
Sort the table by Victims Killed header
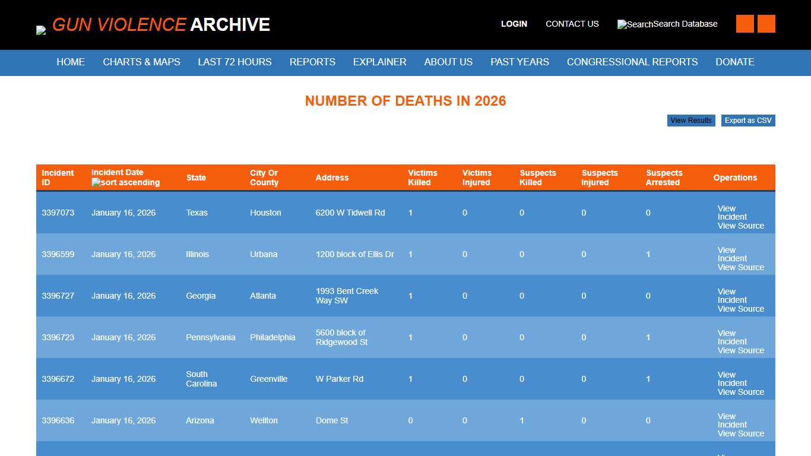coord(422,178)
